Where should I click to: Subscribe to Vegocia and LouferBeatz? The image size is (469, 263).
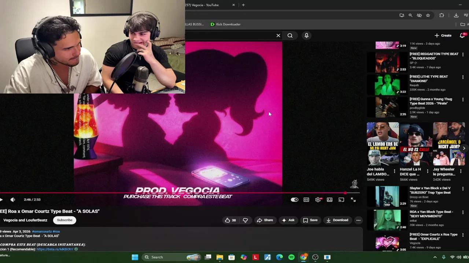click(64, 220)
